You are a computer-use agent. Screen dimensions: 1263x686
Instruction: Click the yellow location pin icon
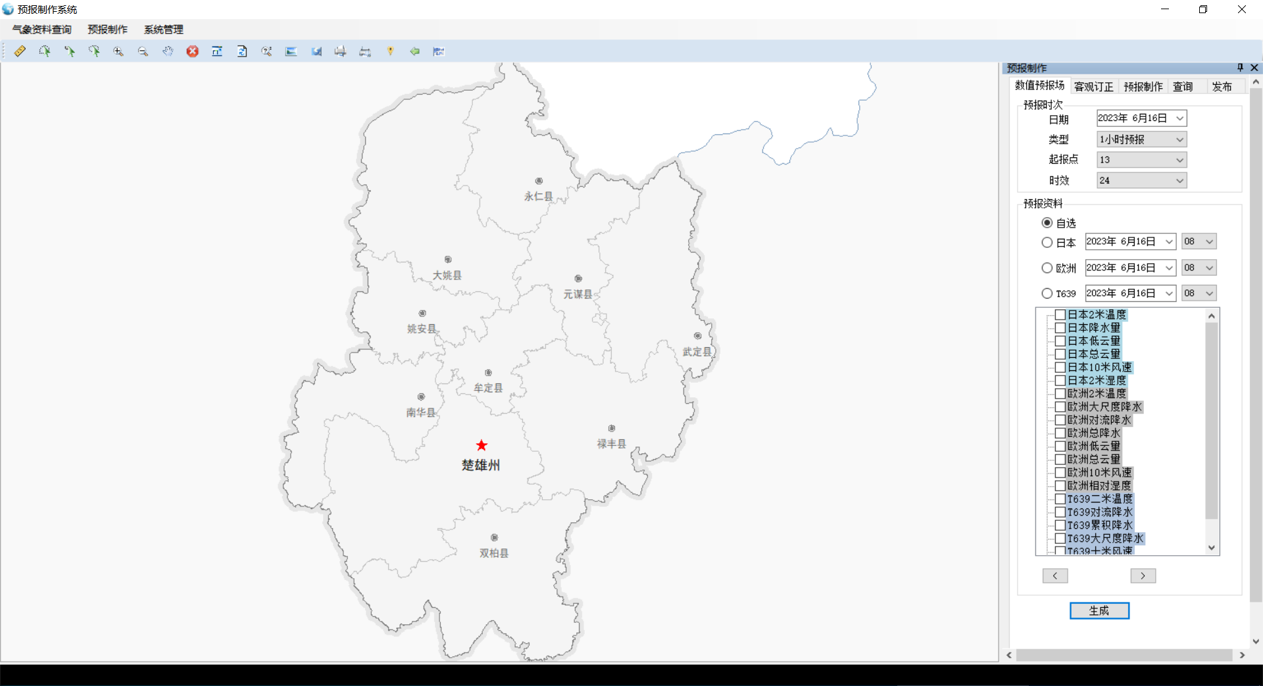(390, 51)
